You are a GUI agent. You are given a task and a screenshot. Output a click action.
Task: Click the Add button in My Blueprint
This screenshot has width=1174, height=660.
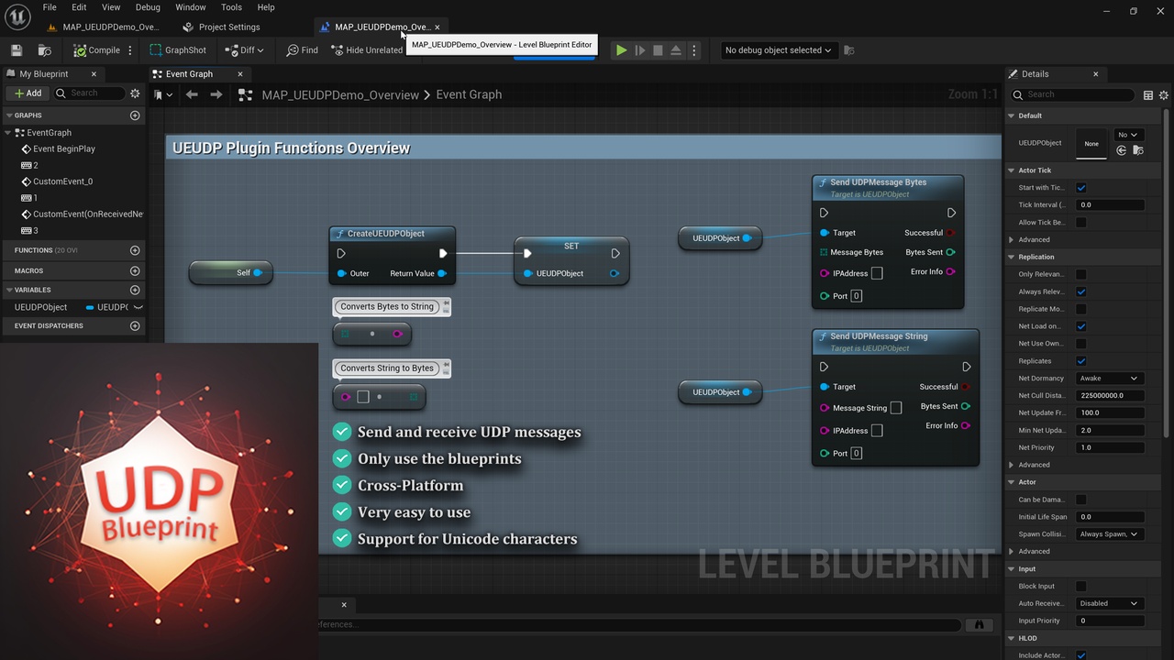(28, 93)
